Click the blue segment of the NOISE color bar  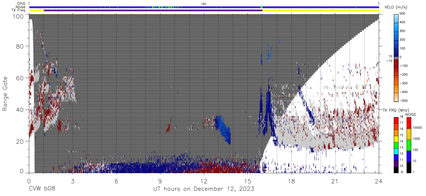[x=409, y=156]
